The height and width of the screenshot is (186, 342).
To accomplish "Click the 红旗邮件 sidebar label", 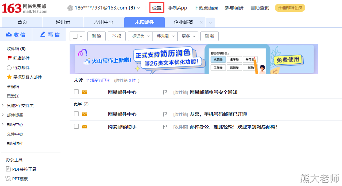I will click(21, 58).
